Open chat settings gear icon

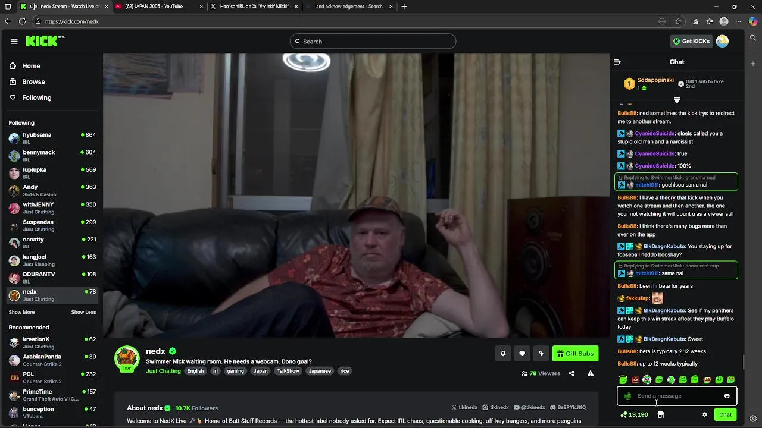[x=705, y=415]
